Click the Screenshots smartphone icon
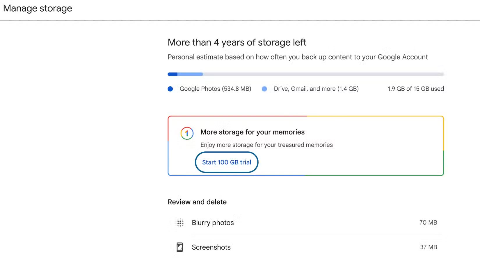Screen dimensions: 480x258 [x=180, y=247]
